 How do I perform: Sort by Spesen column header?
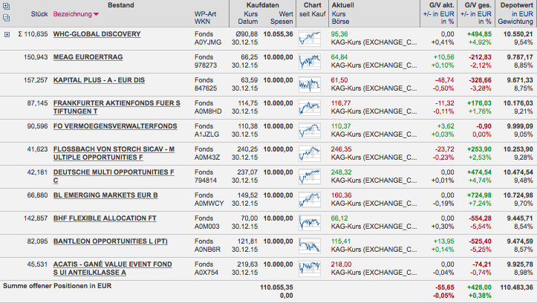tap(281, 22)
